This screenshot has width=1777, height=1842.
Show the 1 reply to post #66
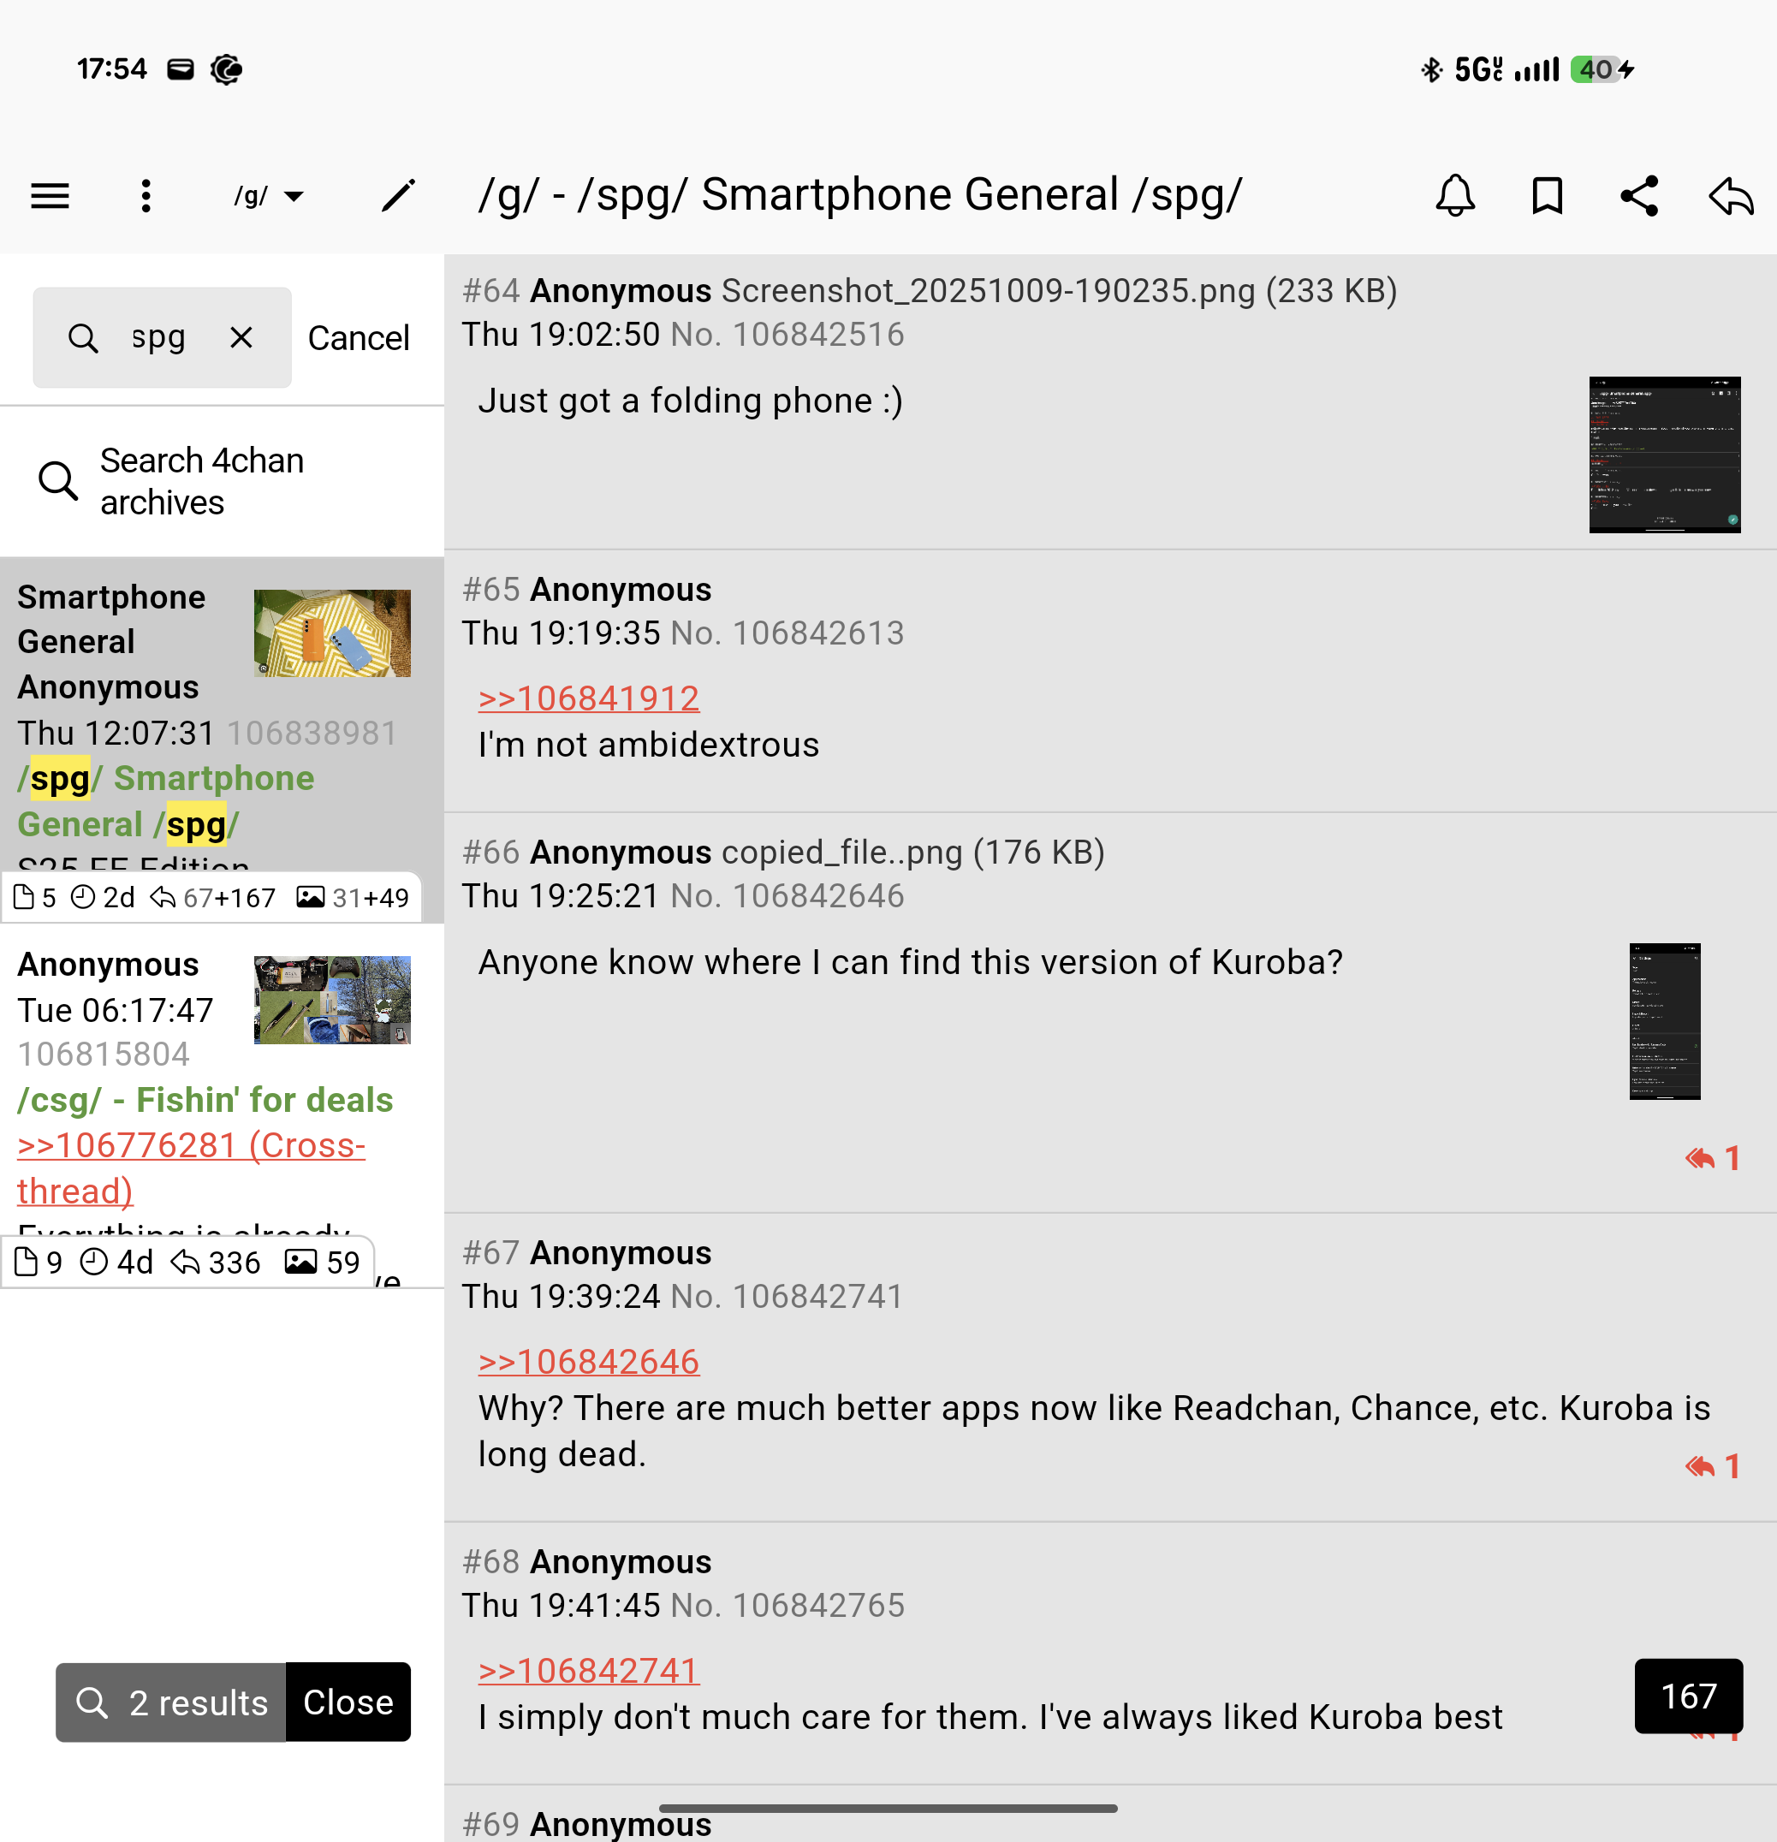pos(1712,1158)
